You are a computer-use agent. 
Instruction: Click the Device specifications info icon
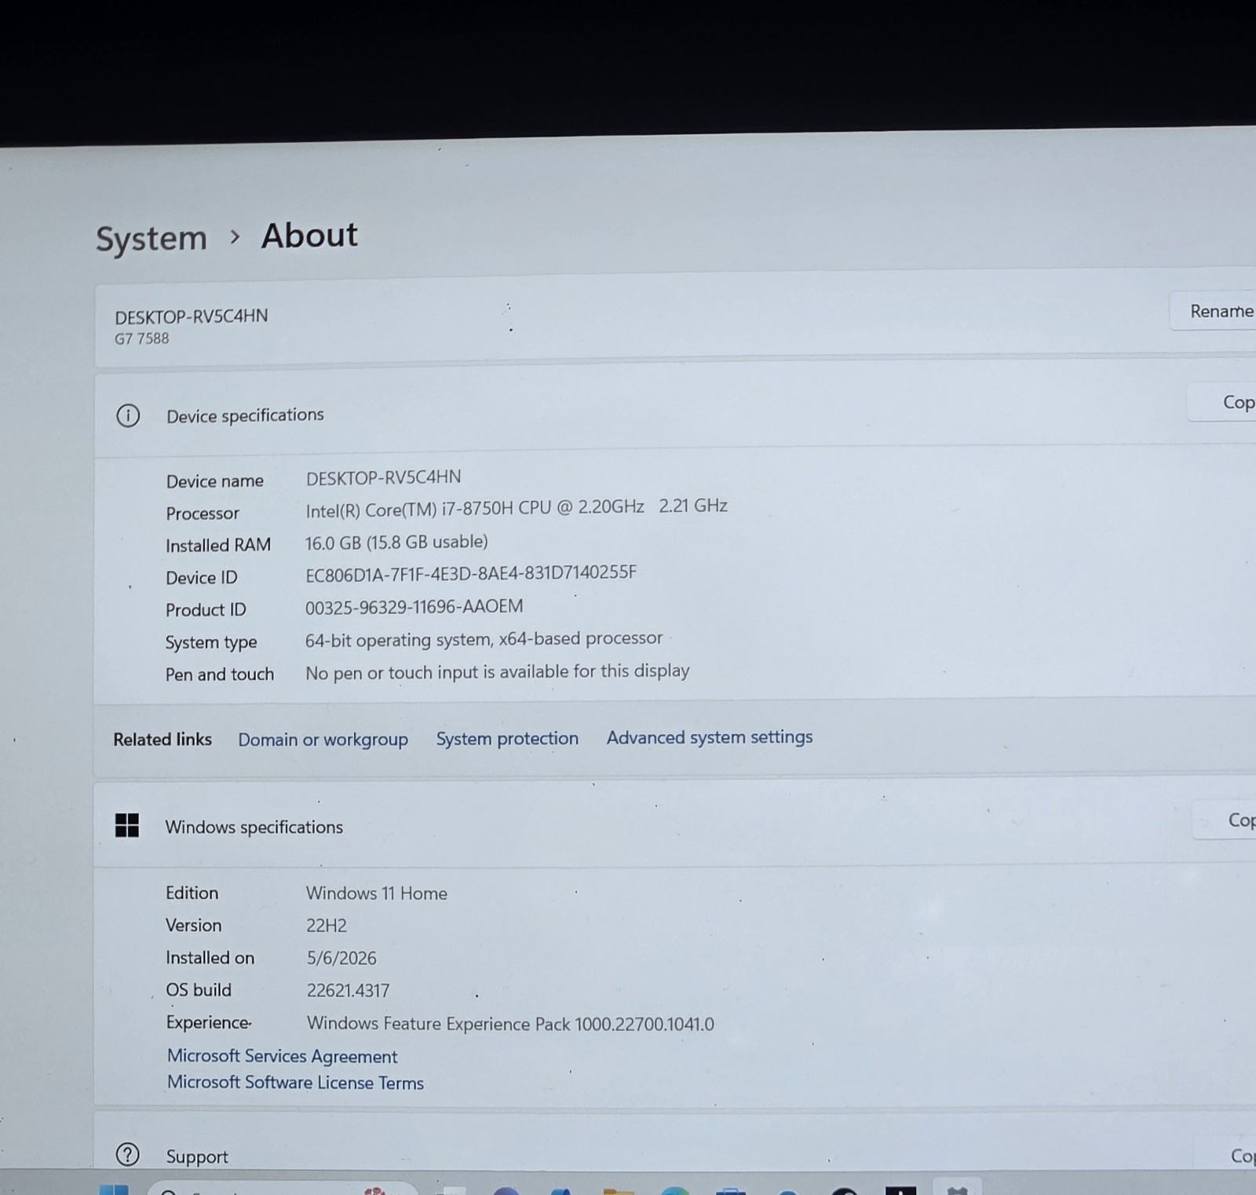click(x=128, y=415)
